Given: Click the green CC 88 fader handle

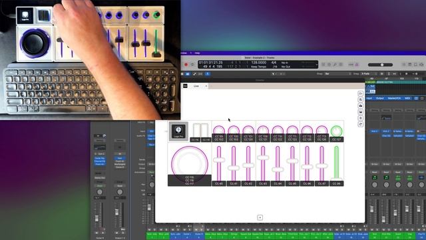Looking at the screenshot, I should click(x=336, y=179).
